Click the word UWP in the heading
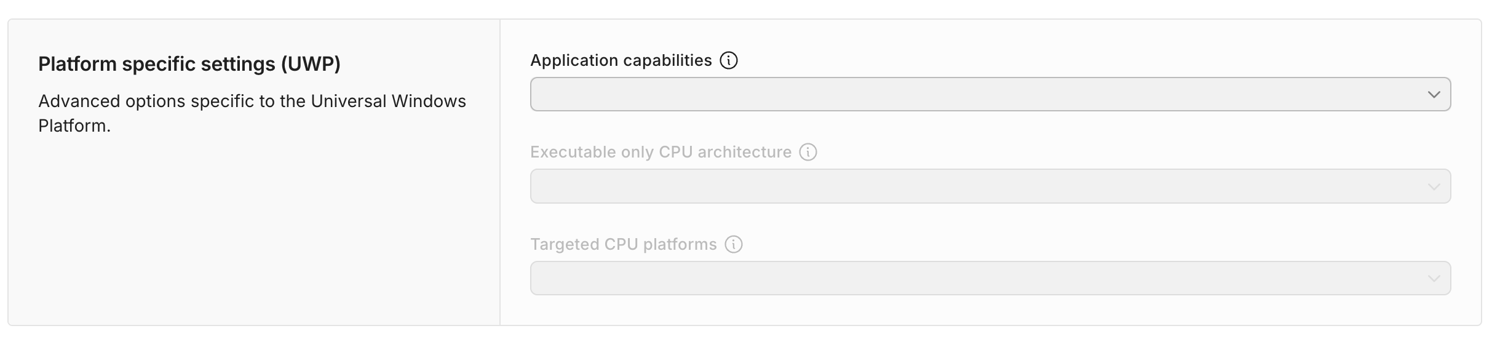1492x347 pixels. 311,64
